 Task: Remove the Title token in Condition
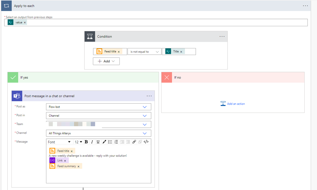pos(181,52)
